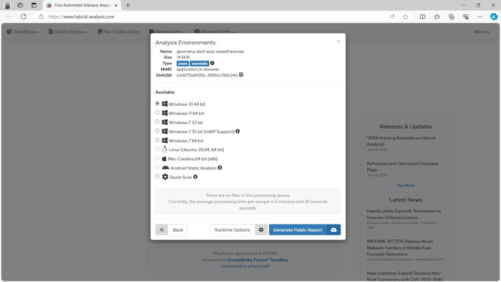Open runtime settings via the gear button

tap(261, 230)
